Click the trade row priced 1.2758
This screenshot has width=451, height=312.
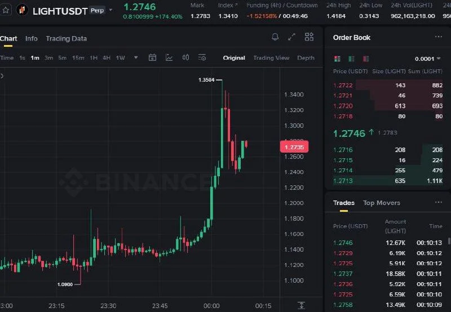pos(387,305)
